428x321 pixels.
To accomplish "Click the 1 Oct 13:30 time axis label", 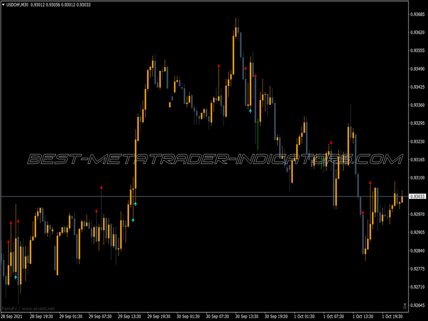I will pyautogui.click(x=363, y=316).
